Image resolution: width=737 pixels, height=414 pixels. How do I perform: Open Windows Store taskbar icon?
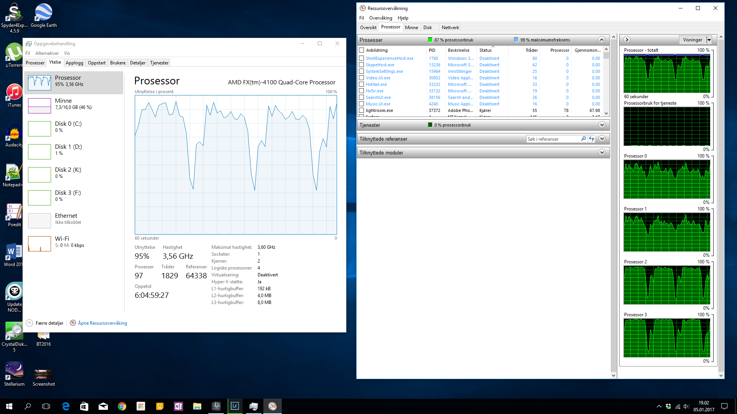point(84,406)
